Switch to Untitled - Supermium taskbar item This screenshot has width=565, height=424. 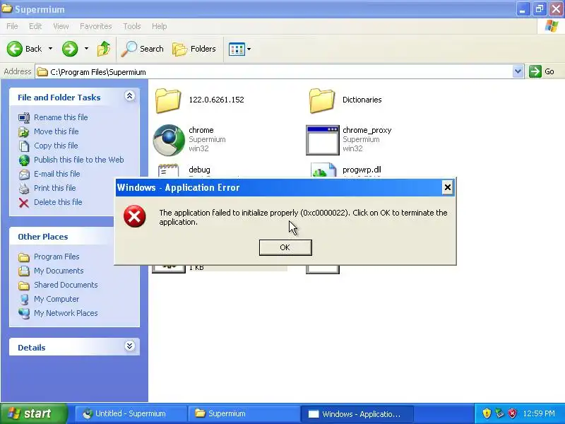[x=131, y=413]
